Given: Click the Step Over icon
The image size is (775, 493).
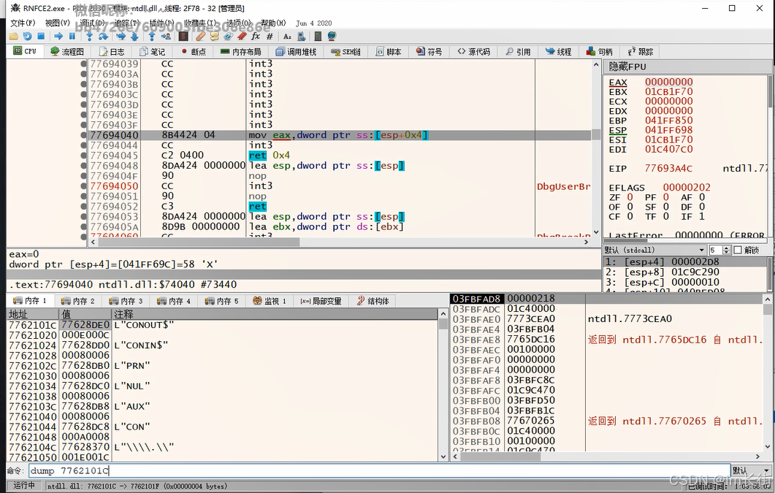Looking at the screenshot, I should [x=103, y=36].
